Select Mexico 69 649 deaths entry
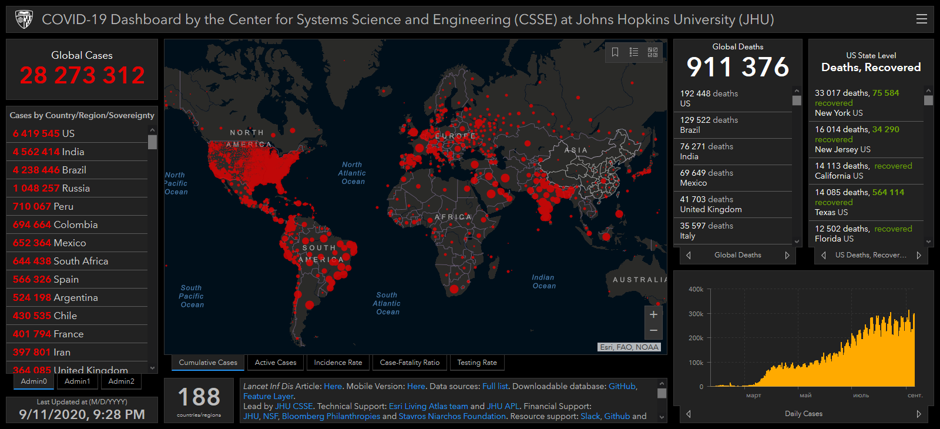This screenshot has height=429, width=940. click(x=733, y=178)
